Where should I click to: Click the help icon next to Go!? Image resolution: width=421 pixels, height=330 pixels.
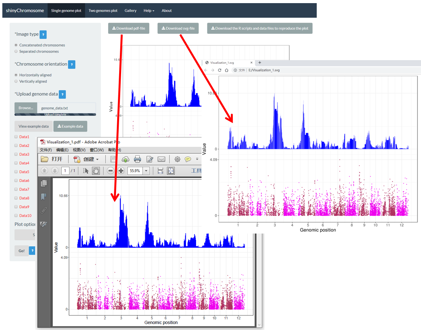tap(32, 250)
